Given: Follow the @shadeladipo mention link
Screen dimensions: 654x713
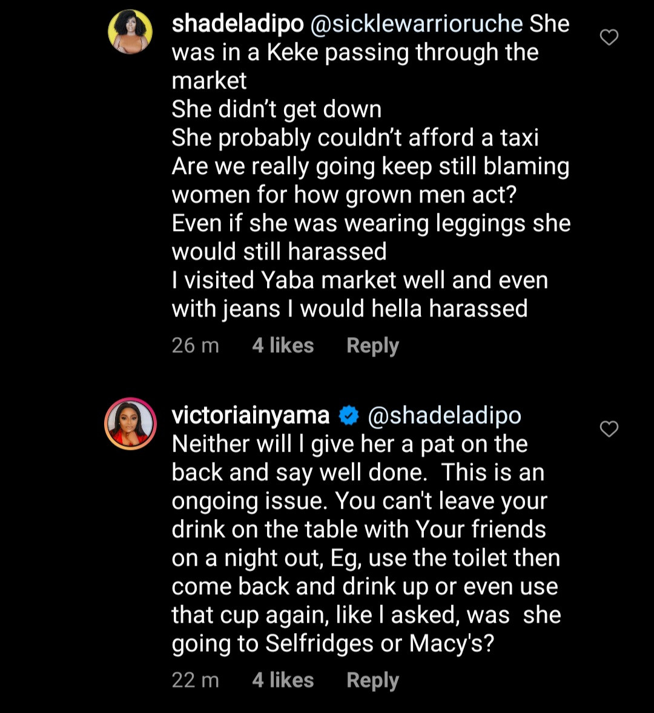Looking at the screenshot, I should 444,416.
